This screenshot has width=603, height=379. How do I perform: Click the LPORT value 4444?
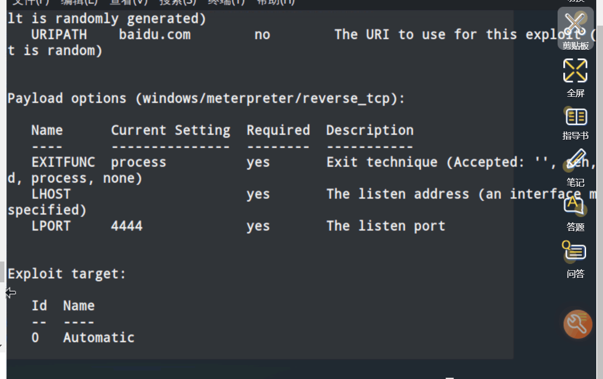pos(127,226)
